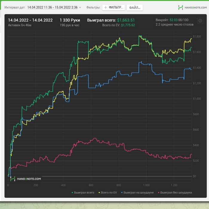Click the 196 рук в час text
The height and width of the screenshot is (209, 209).
pos(70,25)
